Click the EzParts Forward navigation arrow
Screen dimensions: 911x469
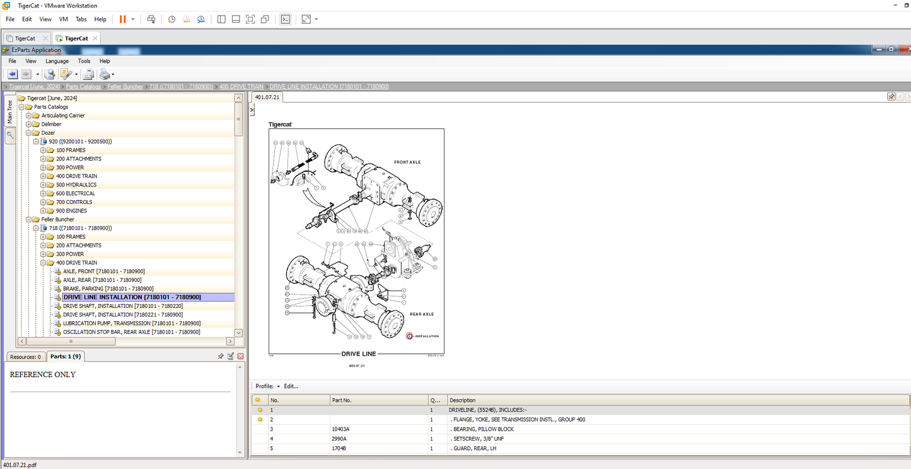(x=26, y=74)
